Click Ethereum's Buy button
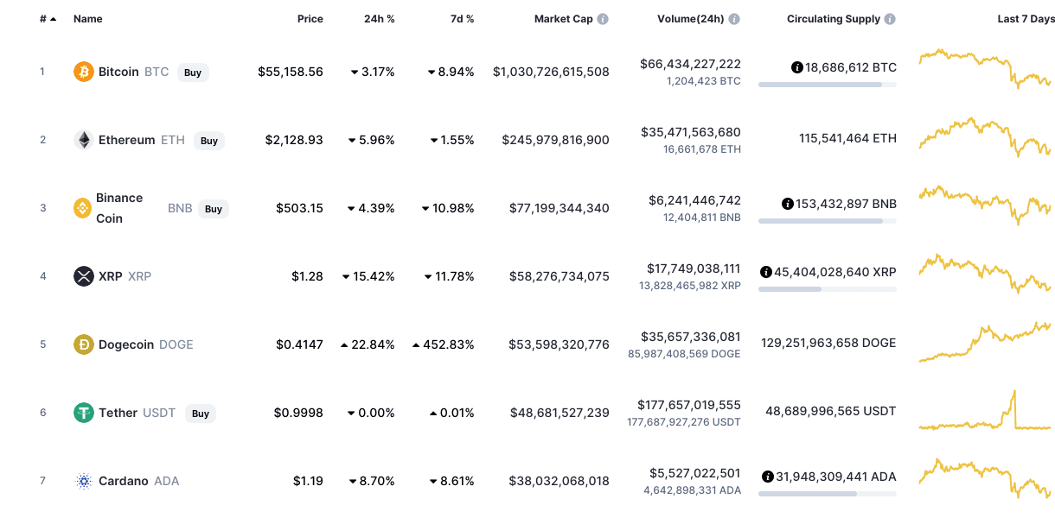Image resolution: width=1055 pixels, height=518 pixels. (x=209, y=140)
